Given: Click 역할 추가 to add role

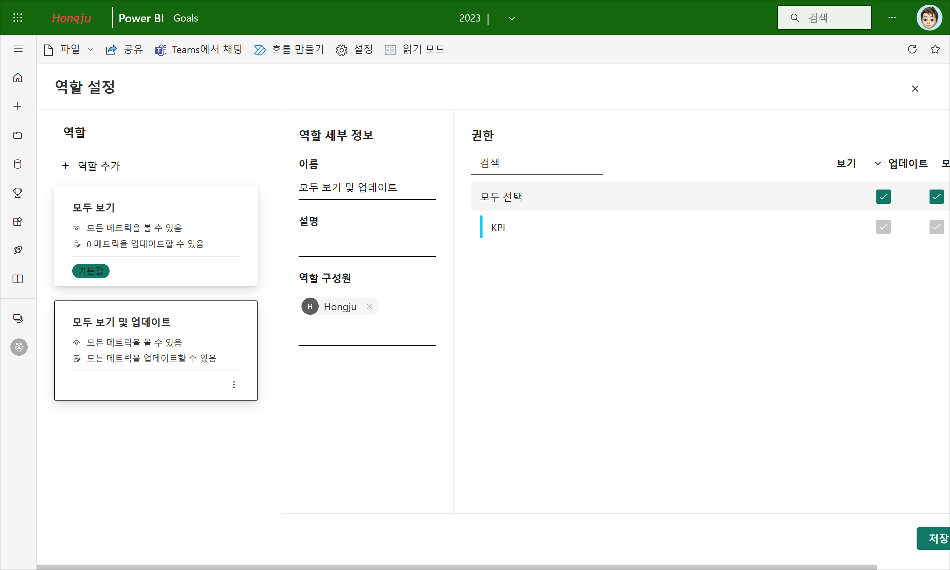Looking at the screenshot, I should 92,166.
